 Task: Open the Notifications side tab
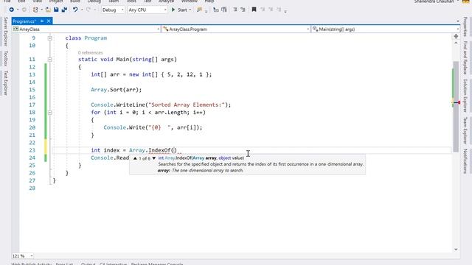click(465, 160)
